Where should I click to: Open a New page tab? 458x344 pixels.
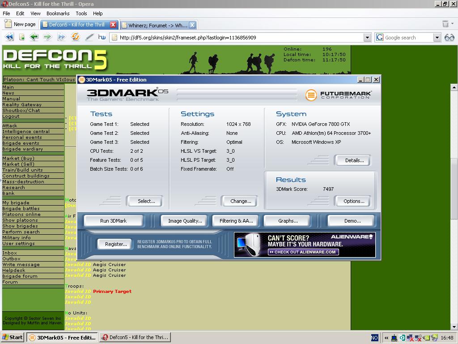(20, 24)
